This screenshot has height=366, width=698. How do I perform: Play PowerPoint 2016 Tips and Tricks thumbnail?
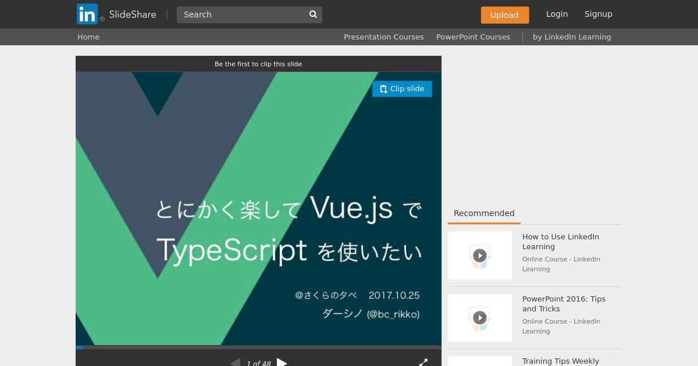480,318
